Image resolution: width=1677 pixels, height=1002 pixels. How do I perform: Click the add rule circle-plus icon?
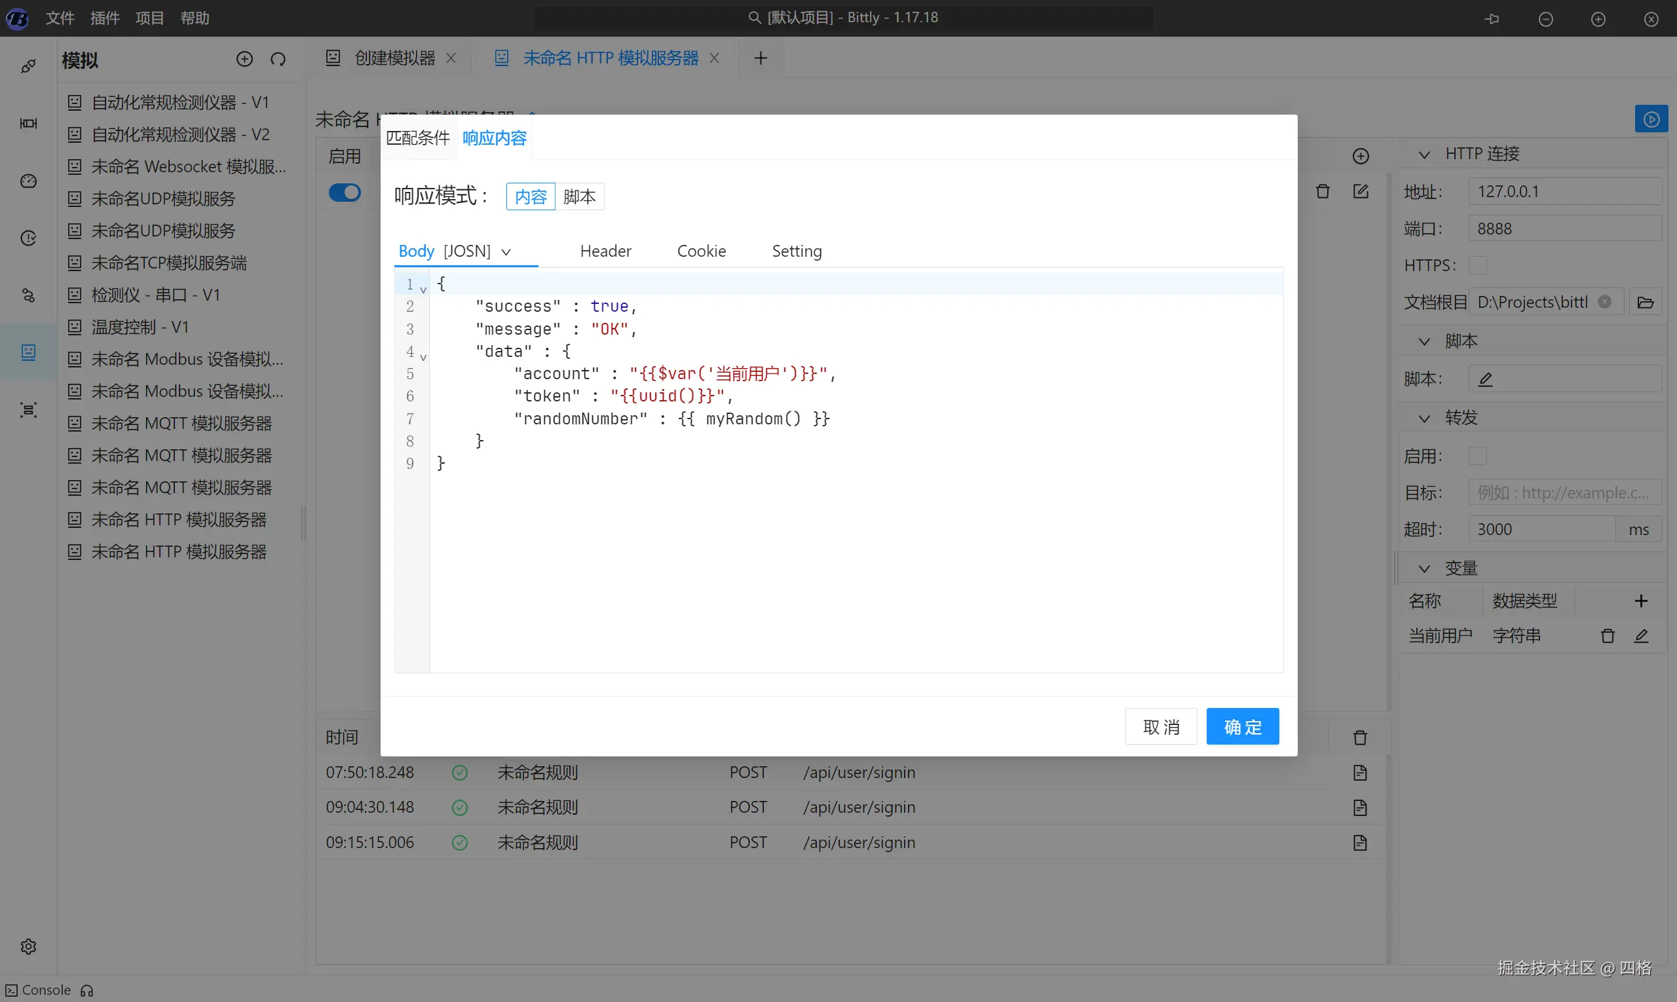click(1360, 157)
